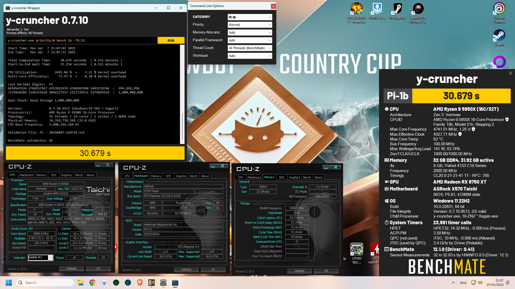This screenshot has width=515, height=289.
Task: Open the CPU-Z chip icon on the taskbar
Action: click(x=163, y=283)
